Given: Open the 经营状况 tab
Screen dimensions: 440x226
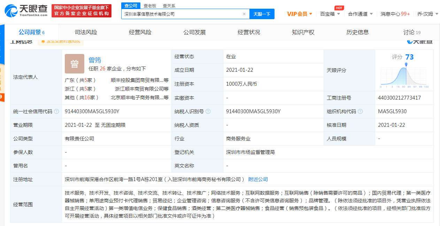Looking at the screenshot, I should tap(249, 32).
